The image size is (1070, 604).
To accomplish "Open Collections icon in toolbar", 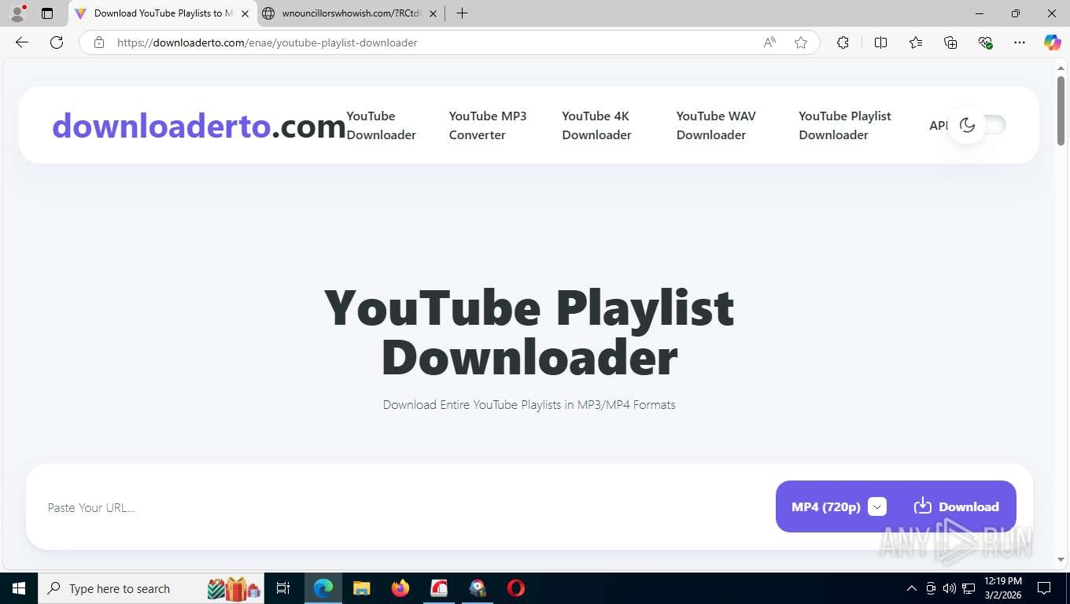I will (x=950, y=42).
